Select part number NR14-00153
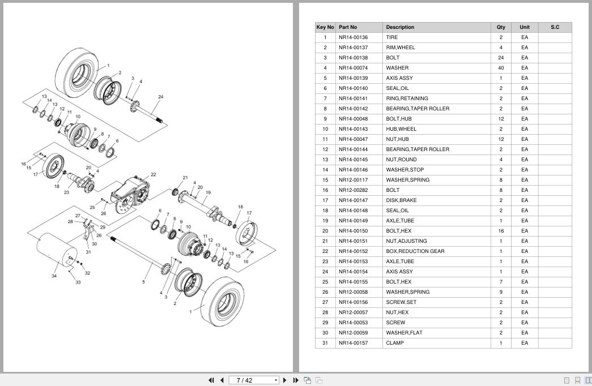 point(353,261)
